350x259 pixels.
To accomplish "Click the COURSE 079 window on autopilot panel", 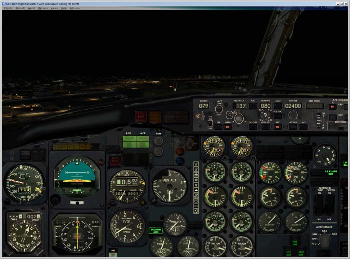I will tap(204, 106).
